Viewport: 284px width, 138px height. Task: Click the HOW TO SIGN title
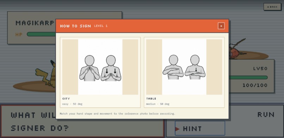coord(75,26)
